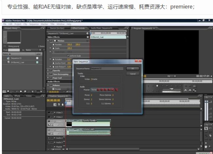213x154 pixels.
Task: Open Tools panel flyout menu arrow
Action: click(211, 125)
